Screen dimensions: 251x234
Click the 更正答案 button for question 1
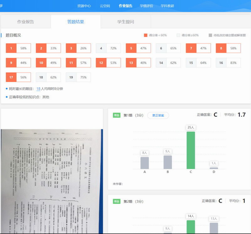pyautogui.click(x=158, y=115)
